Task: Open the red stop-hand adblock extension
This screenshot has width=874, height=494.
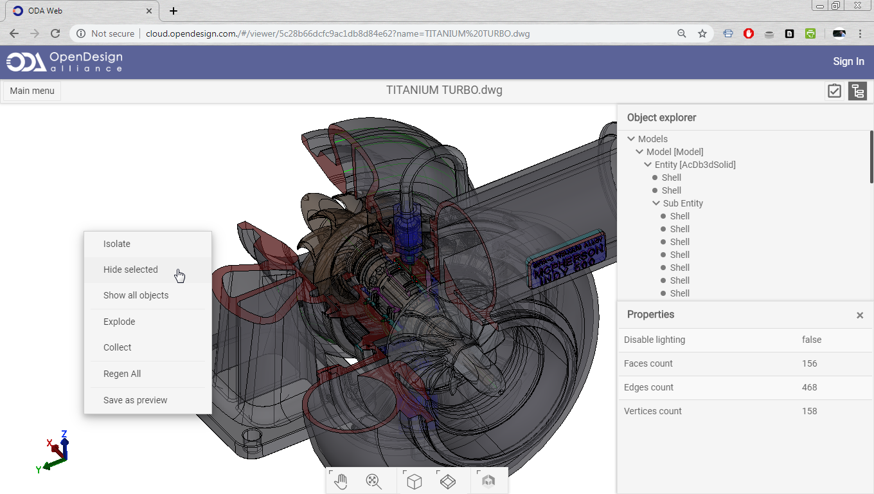Action: point(749,33)
